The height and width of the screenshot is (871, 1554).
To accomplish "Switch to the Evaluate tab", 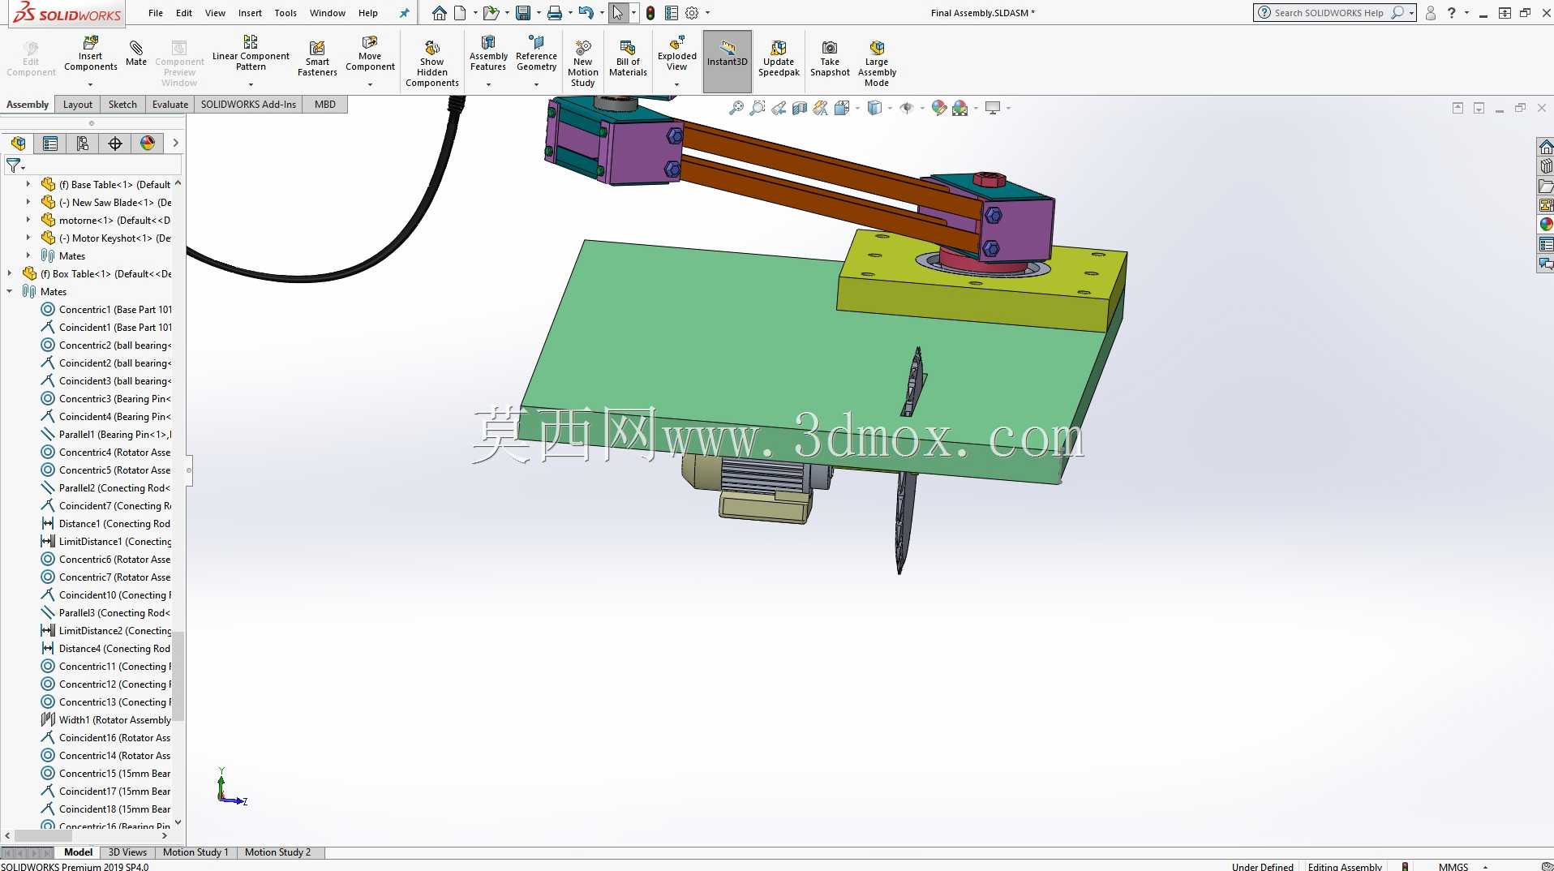I will [x=170, y=105].
